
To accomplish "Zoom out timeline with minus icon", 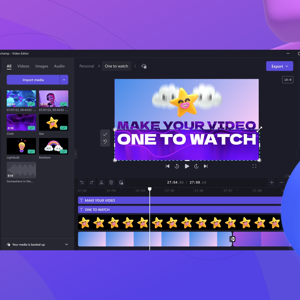I will pos(281,182).
